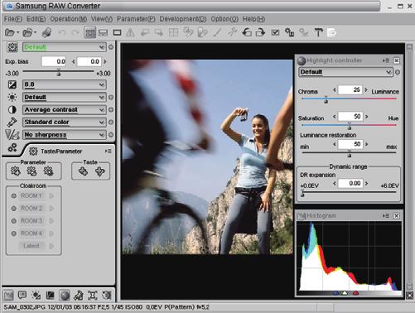Open the Development menu
This screenshot has width=415, height=313.
point(183,19)
